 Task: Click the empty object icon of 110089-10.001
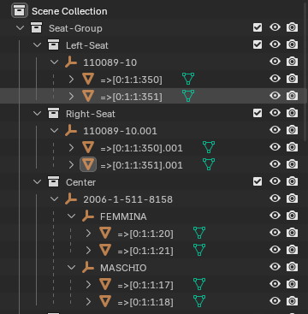(x=71, y=131)
